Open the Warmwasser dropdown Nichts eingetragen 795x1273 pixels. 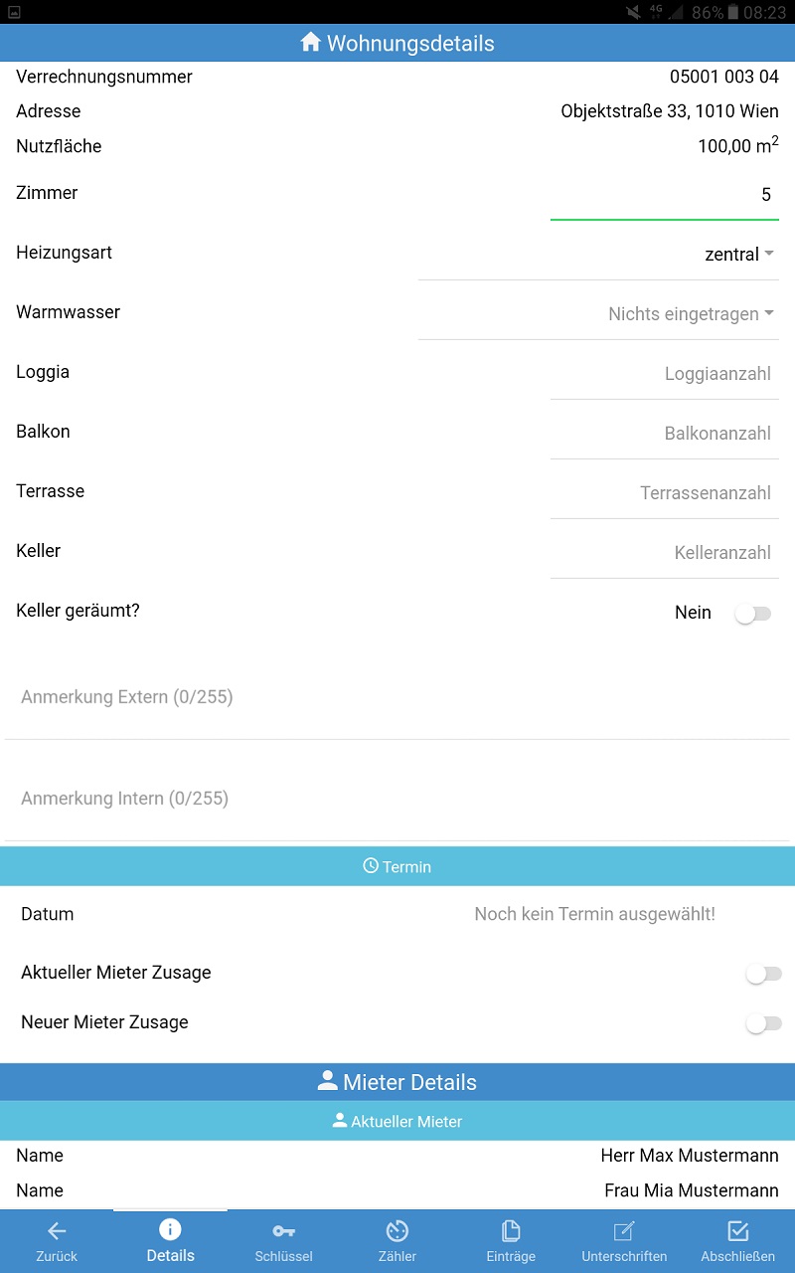coord(598,314)
